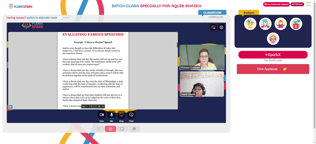
Task: Zoom out the document with minus
Action: 96,106
